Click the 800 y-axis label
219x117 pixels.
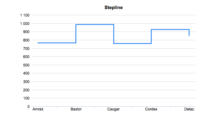(26, 40)
